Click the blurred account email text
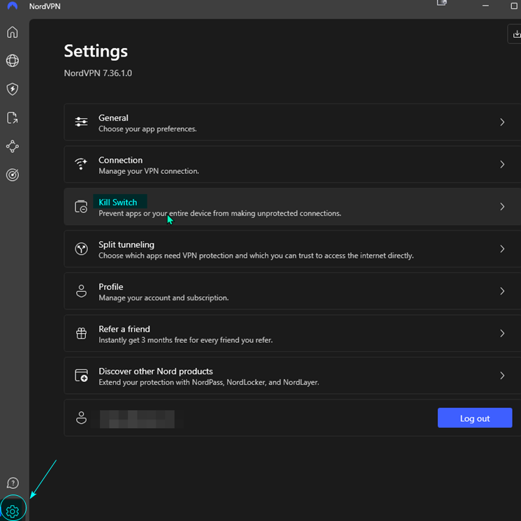This screenshot has width=521, height=521. (137, 418)
